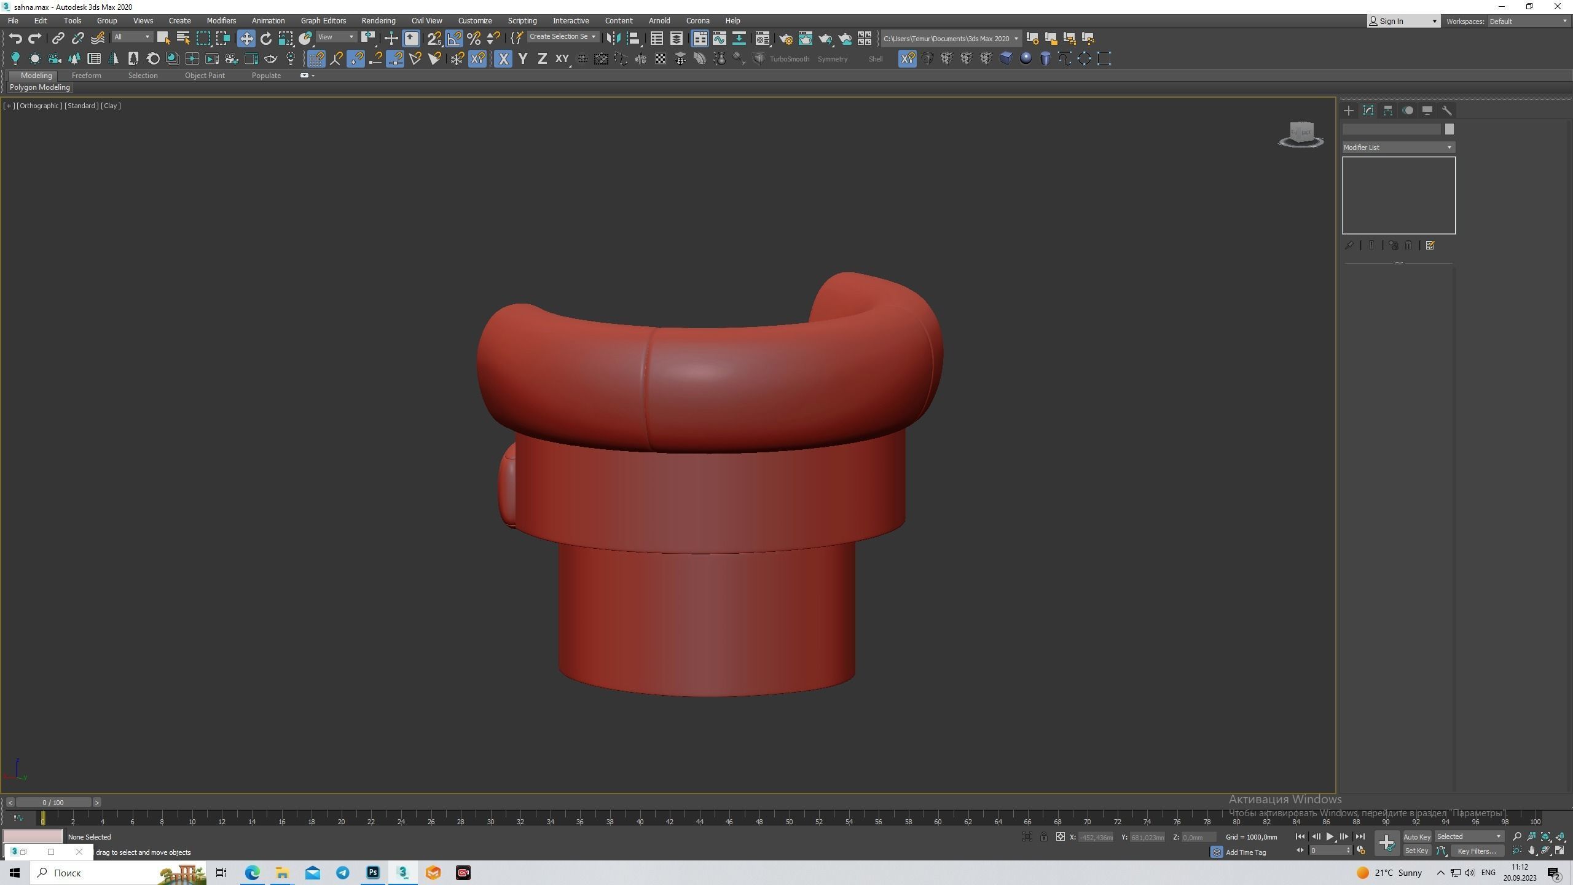The image size is (1573, 885).
Task: Open the Material Editor icon
Action: coord(763,38)
